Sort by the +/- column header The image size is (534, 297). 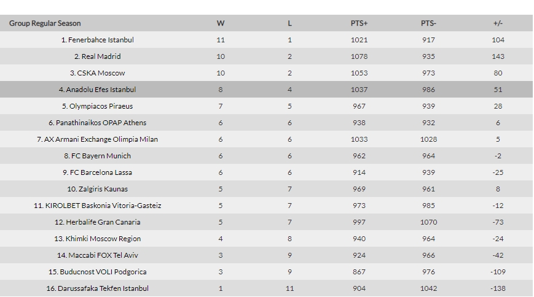click(x=498, y=23)
